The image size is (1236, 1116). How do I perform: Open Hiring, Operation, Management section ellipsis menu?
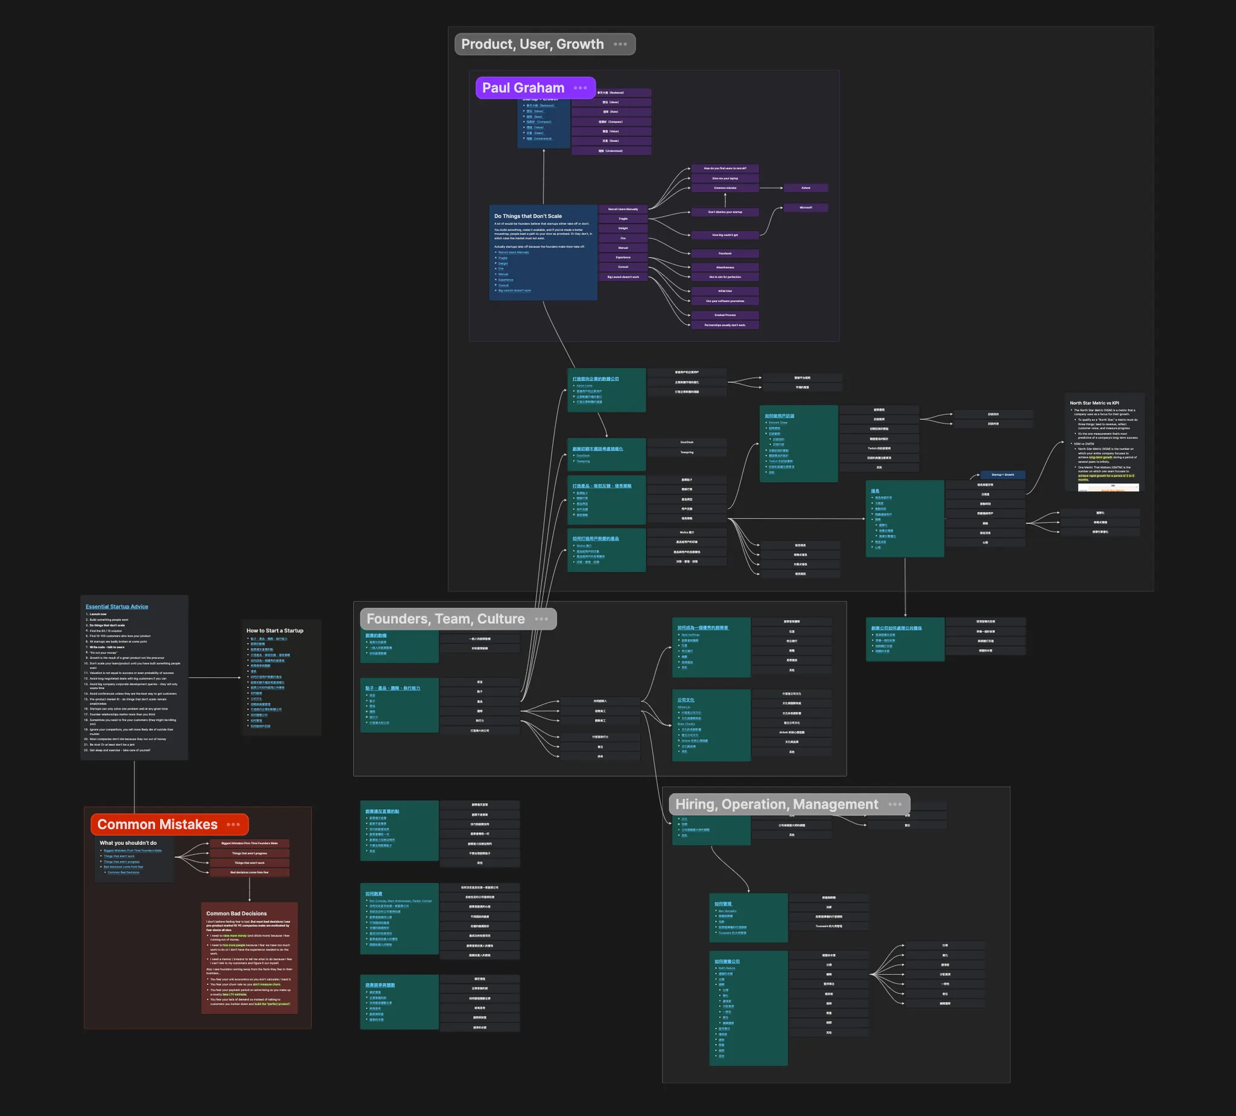[x=894, y=804]
